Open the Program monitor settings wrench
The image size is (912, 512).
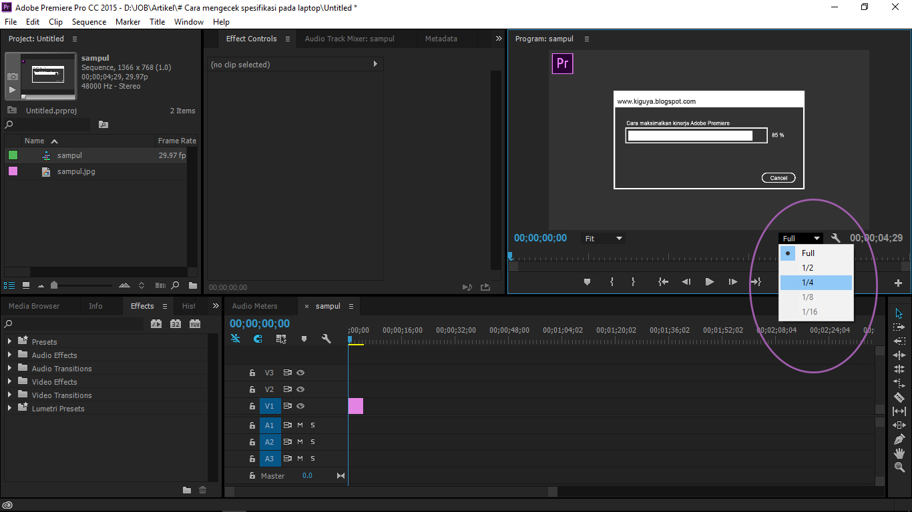pos(837,238)
